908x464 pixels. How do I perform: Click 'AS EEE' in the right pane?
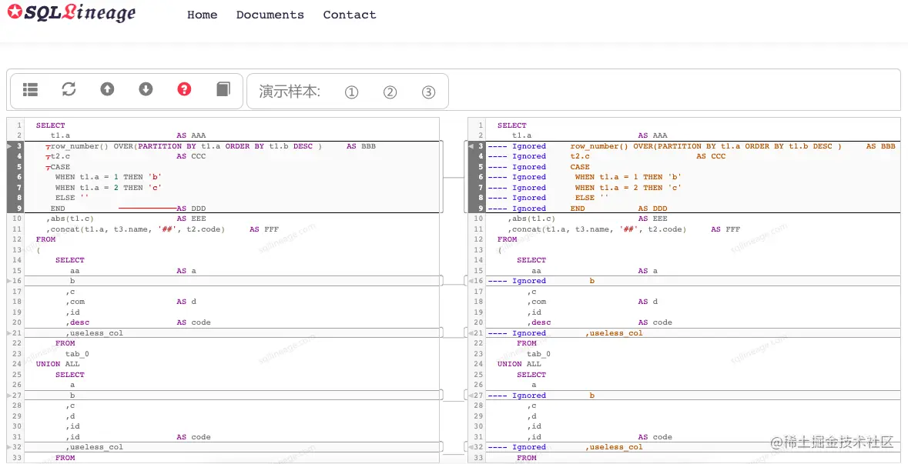[652, 219]
